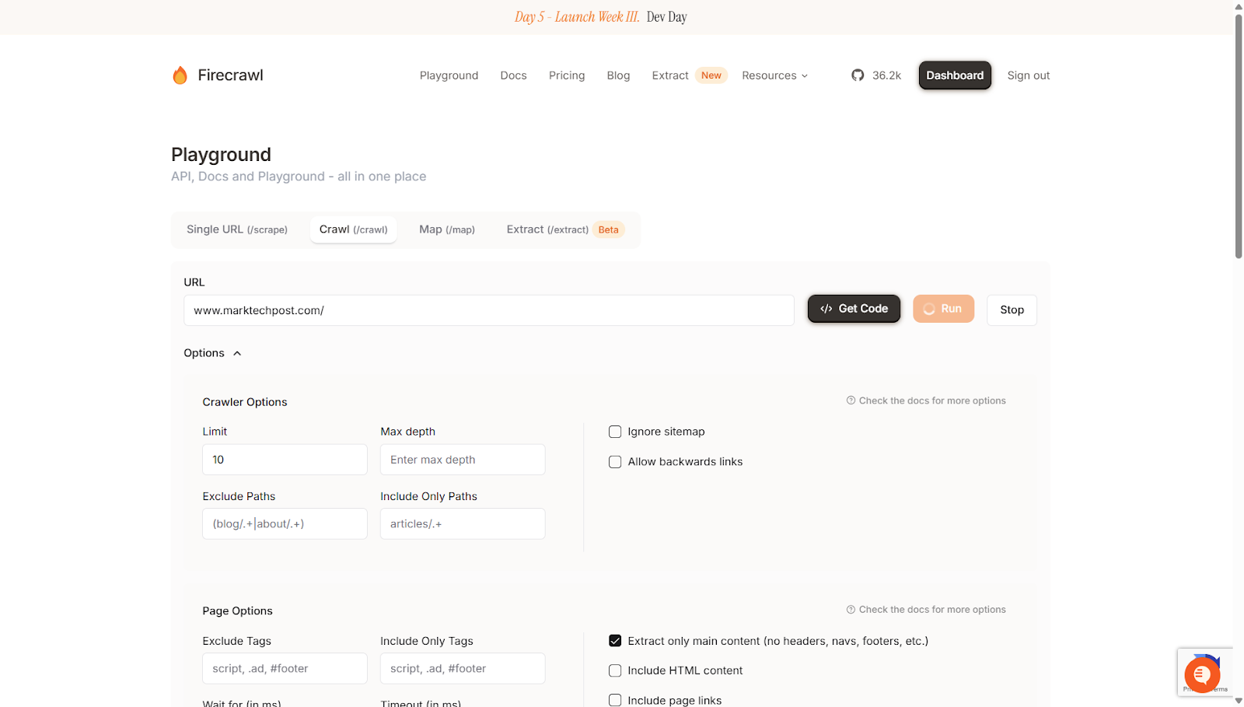Open the orange chat support bubble
Image resolution: width=1244 pixels, height=707 pixels.
(x=1202, y=674)
